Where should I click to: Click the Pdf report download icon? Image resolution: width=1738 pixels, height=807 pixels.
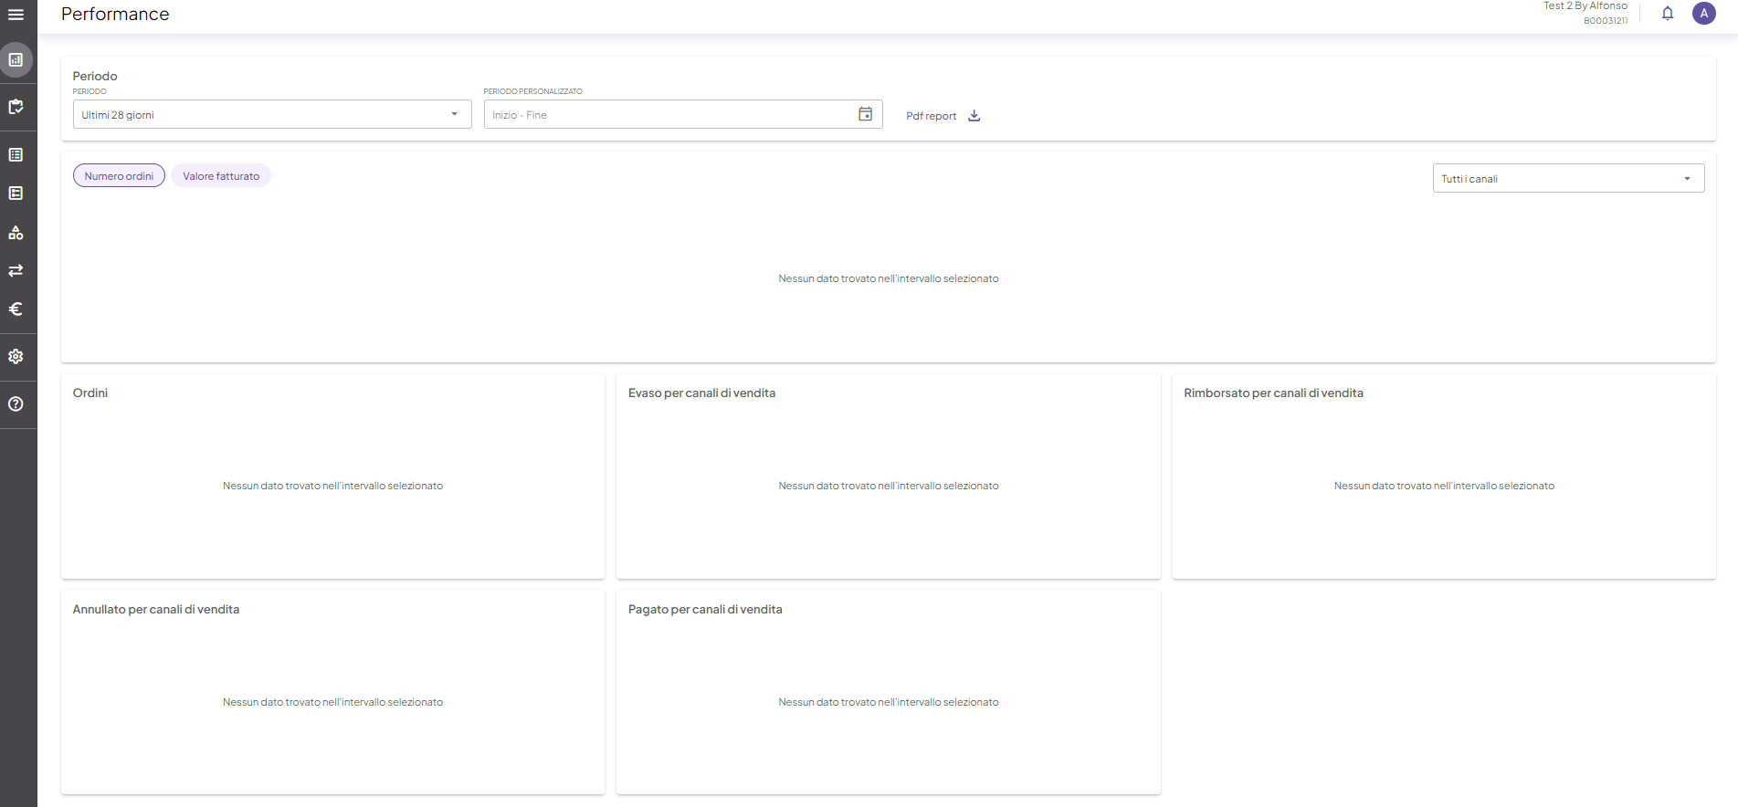click(x=974, y=116)
